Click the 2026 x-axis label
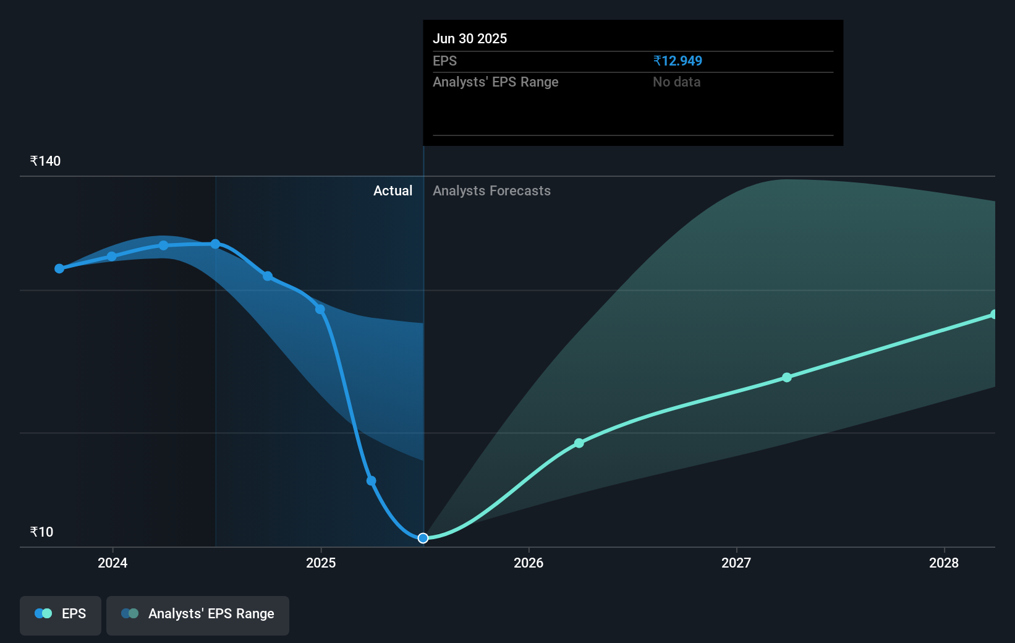This screenshot has width=1015, height=643. pos(529,563)
